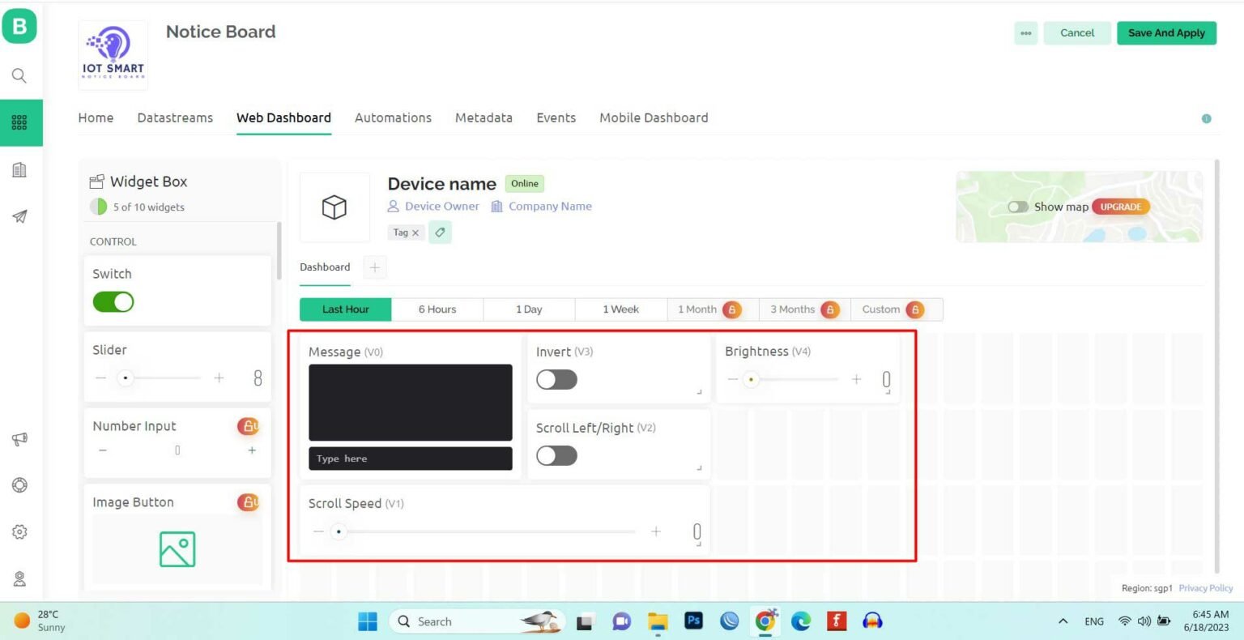Screen dimensions: 1244x640
Task: Click the tag icon next to Device name
Action: (440, 233)
